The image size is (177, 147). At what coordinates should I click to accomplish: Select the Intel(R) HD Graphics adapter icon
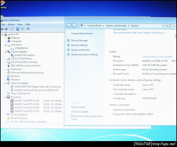12,55
